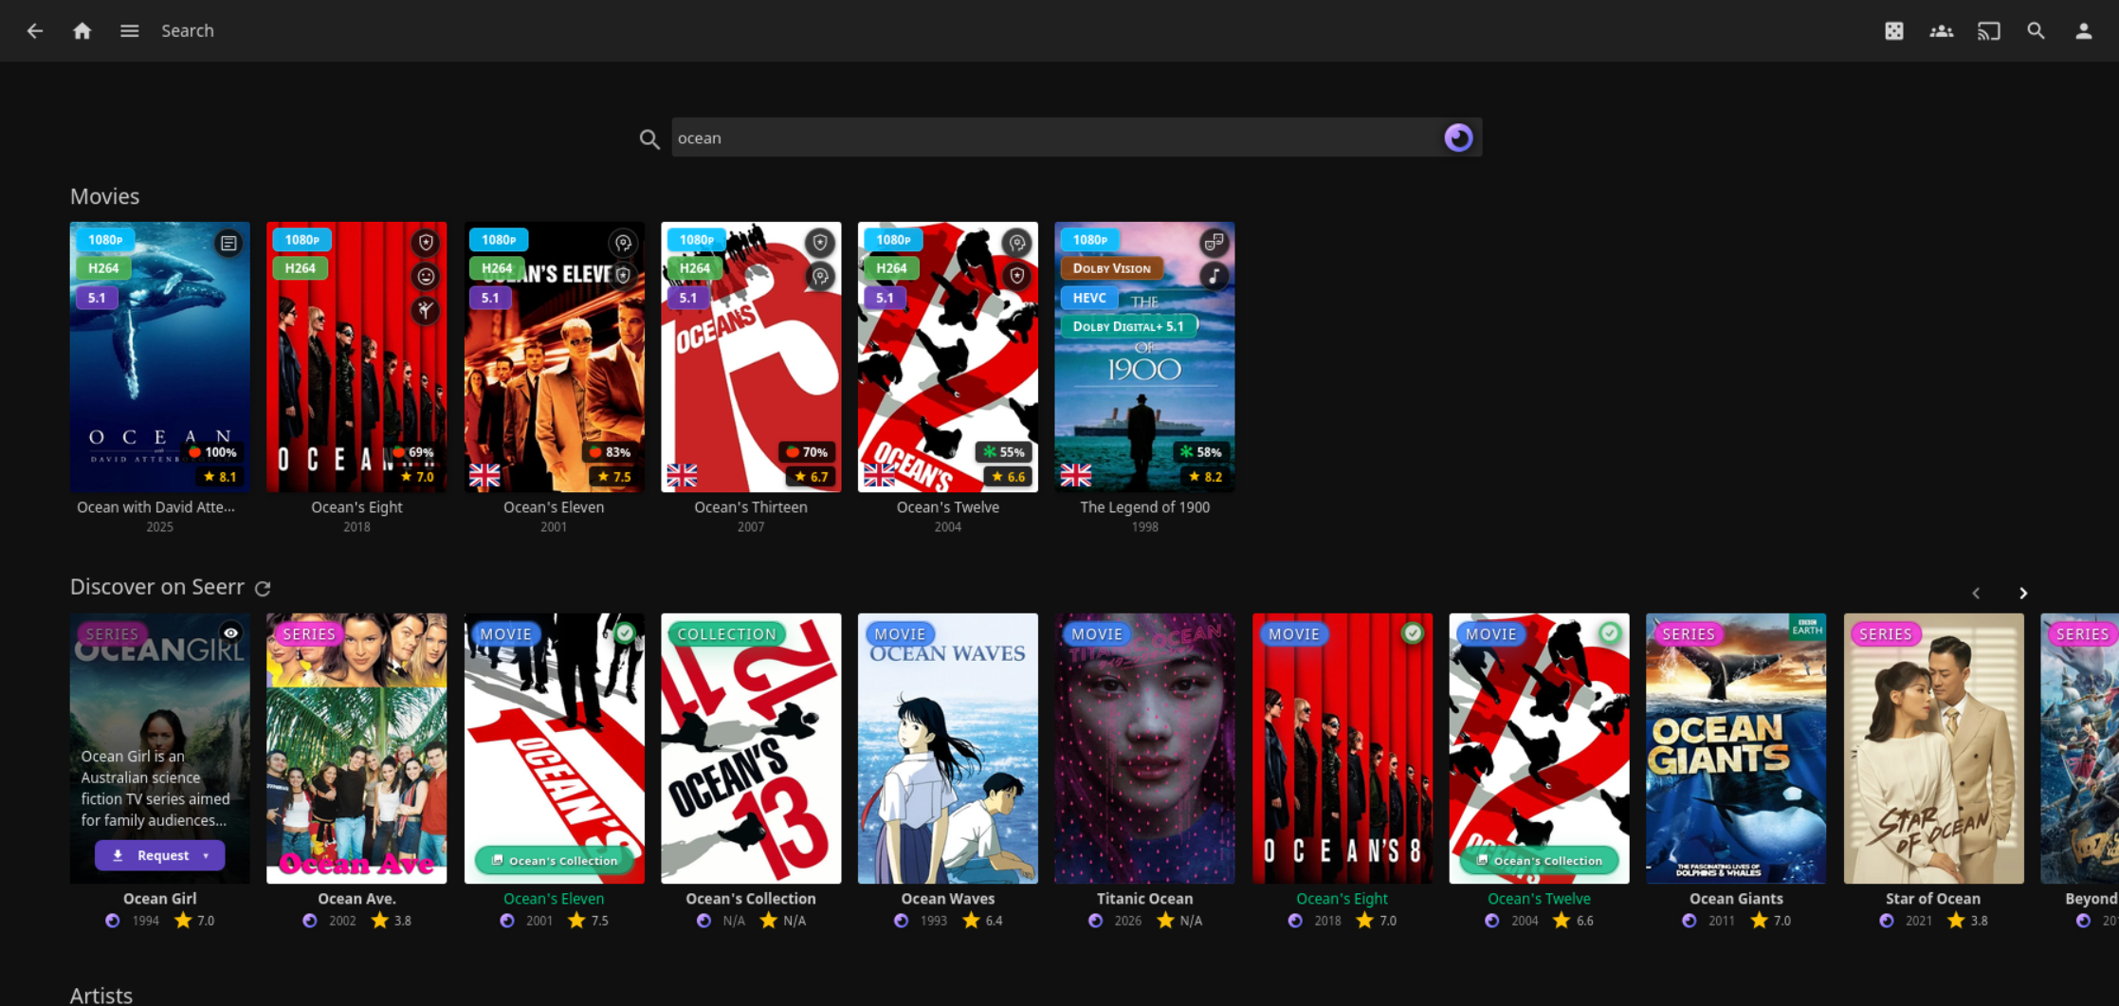Screen dimensions: 2119x1006
Task: Click the magnifier icon beside the ocean search field
Action: coord(649,139)
